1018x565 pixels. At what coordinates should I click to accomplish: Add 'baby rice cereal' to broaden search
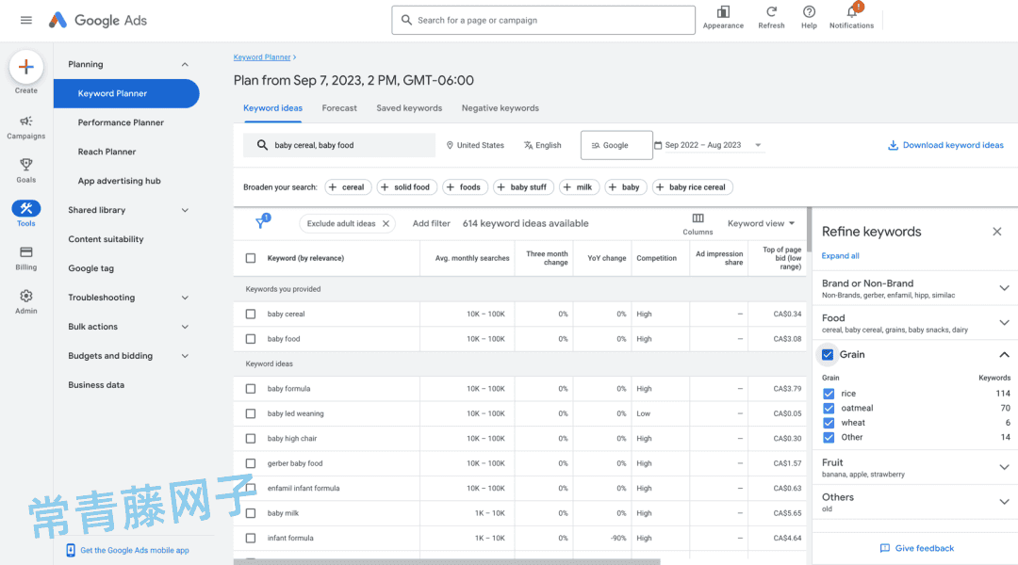coord(692,187)
